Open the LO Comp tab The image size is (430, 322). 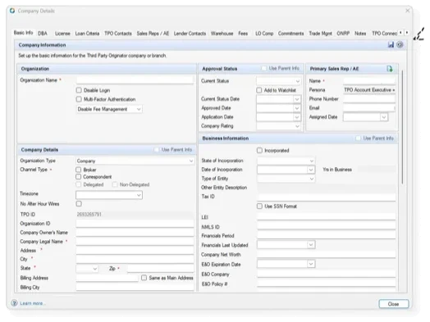264,34
